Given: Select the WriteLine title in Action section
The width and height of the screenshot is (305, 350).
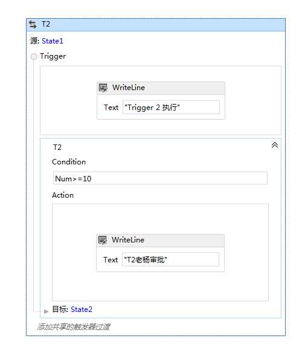Looking at the screenshot, I should (x=128, y=240).
